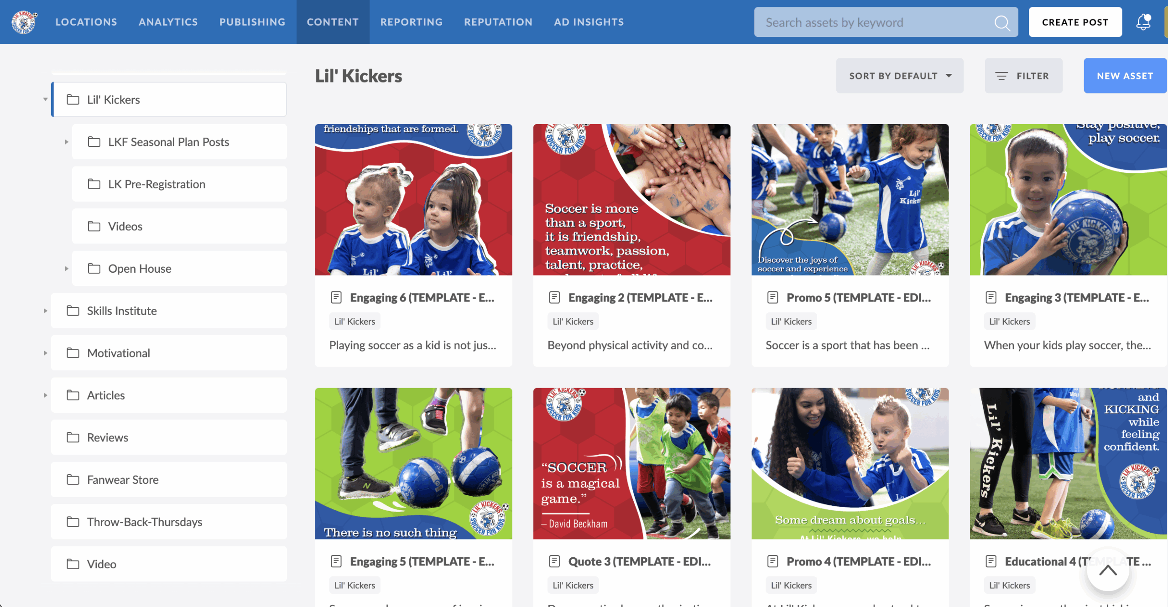Click the Create Post button
Screen dimensions: 1168x607
pyautogui.click(x=1074, y=22)
